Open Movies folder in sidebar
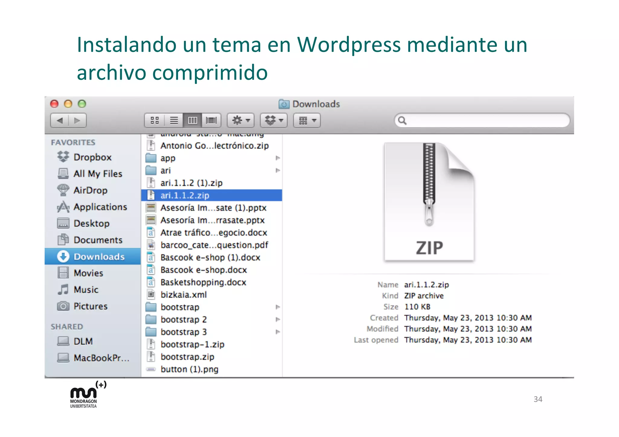 pyautogui.click(x=92, y=273)
